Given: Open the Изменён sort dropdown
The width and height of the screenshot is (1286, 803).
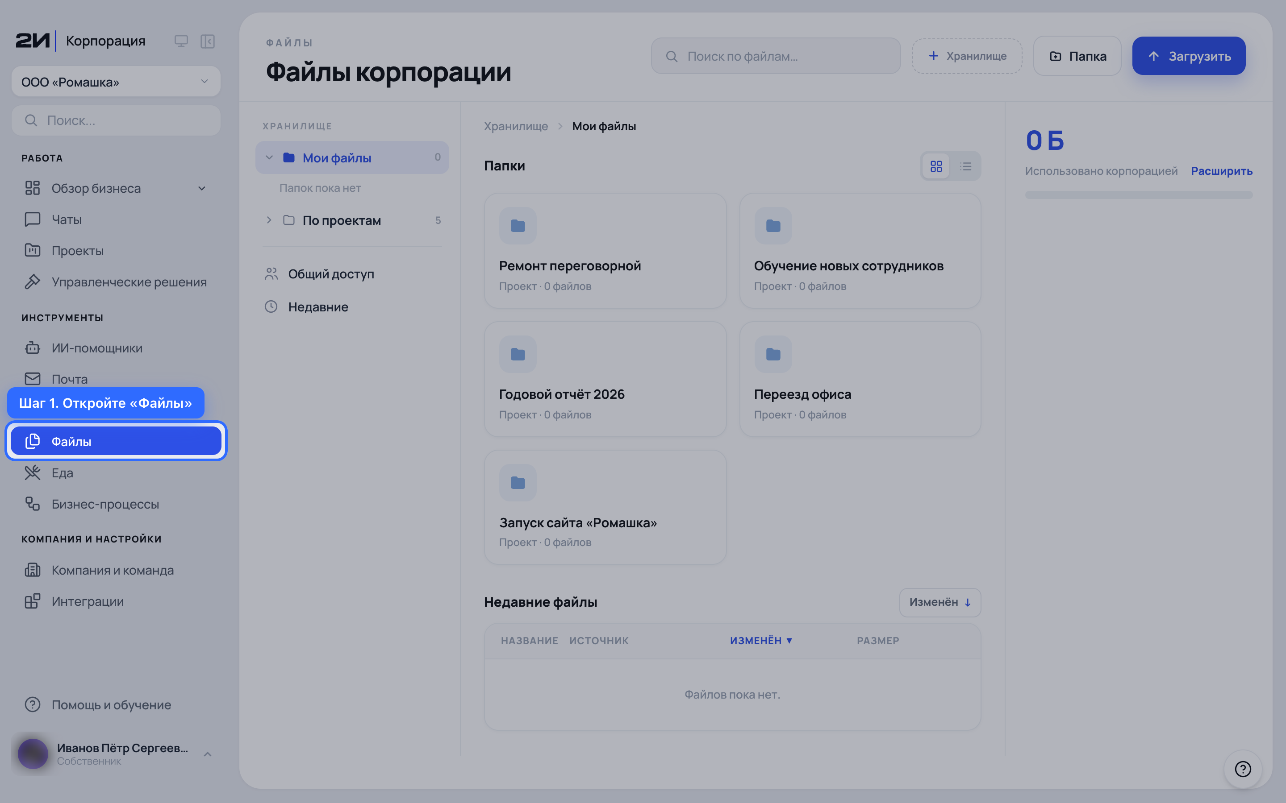Looking at the screenshot, I should point(939,602).
